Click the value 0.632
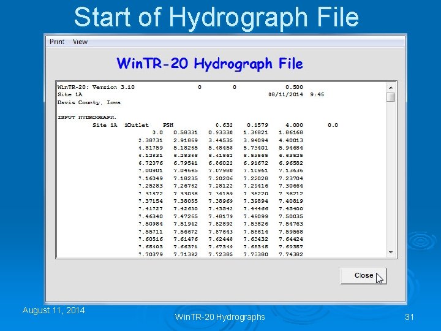This screenshot has width=441, height=331. (x=224, y=125)
